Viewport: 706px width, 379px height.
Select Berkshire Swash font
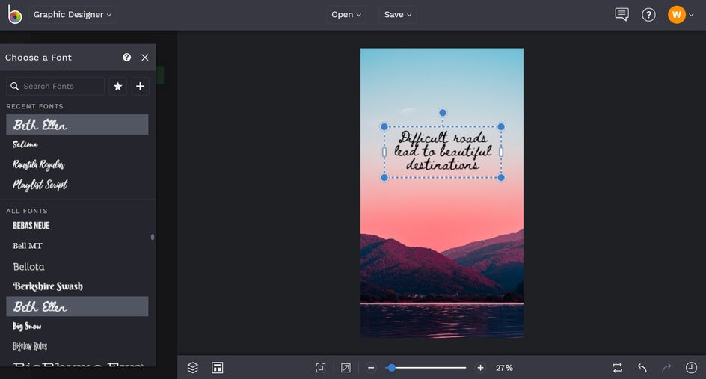[x=48, y=286]
